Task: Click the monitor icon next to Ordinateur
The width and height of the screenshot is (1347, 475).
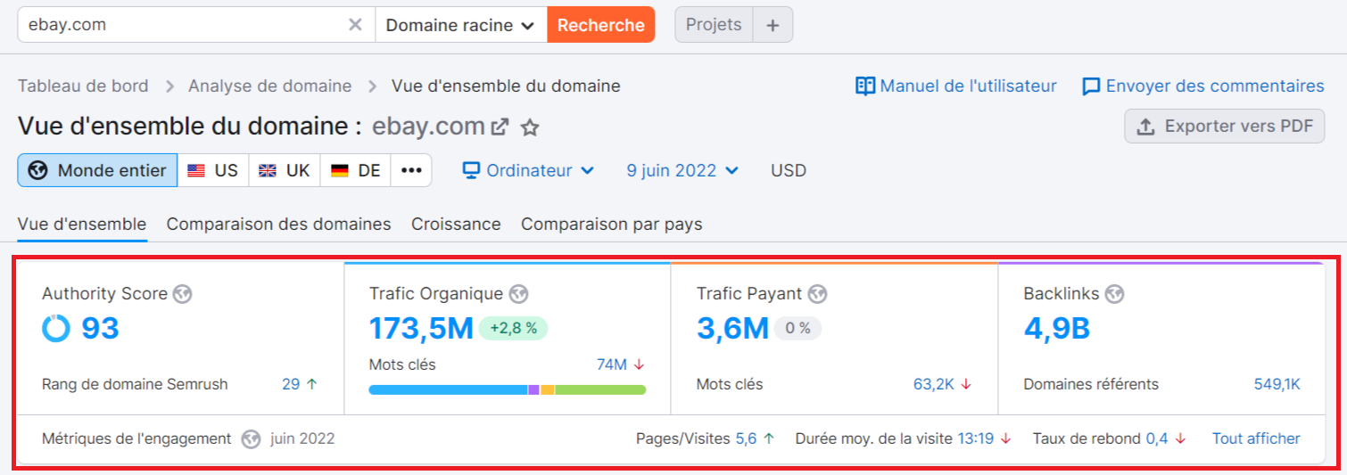Action: click(471, 170)
